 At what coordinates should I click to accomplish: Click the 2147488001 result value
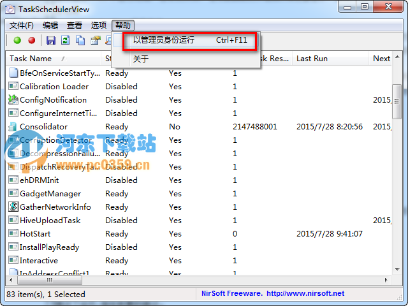255,127
